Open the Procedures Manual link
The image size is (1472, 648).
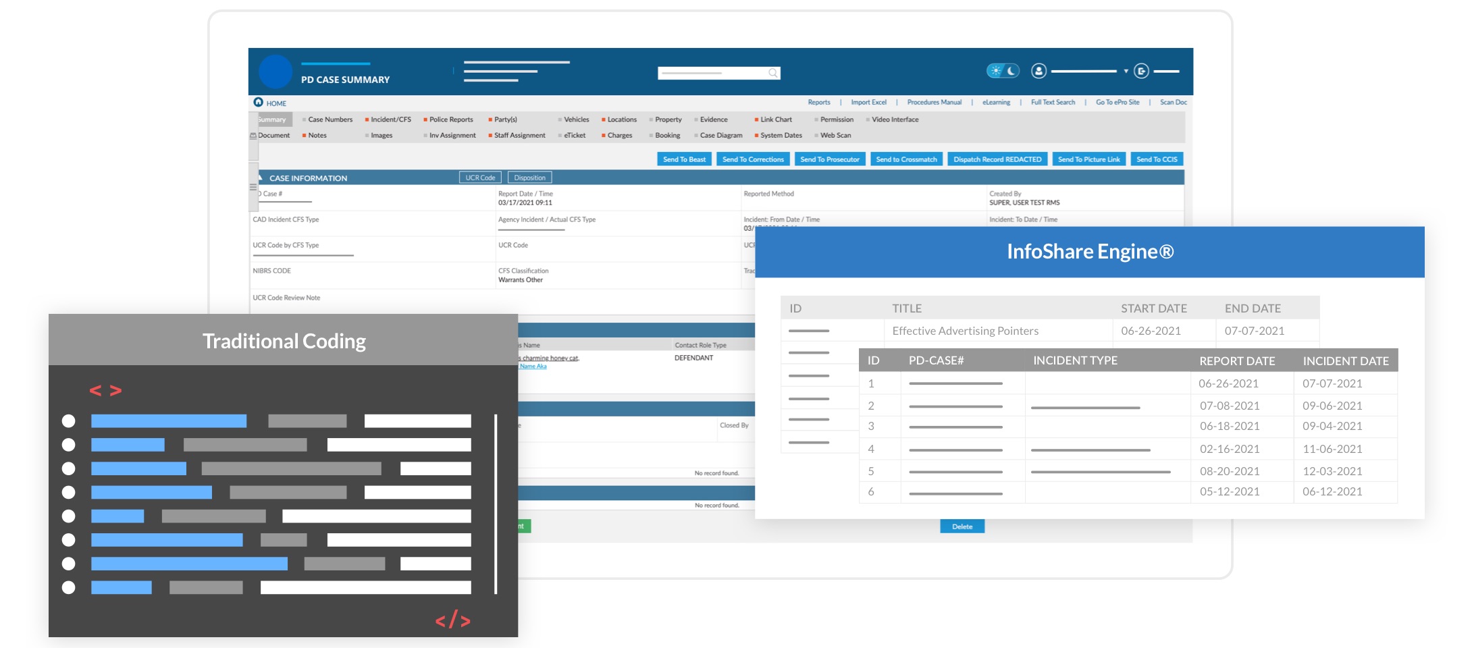click(x=934, y=103)
